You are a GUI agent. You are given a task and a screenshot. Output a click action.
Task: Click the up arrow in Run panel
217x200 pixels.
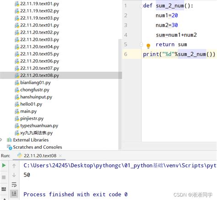(x=14, y=166)
